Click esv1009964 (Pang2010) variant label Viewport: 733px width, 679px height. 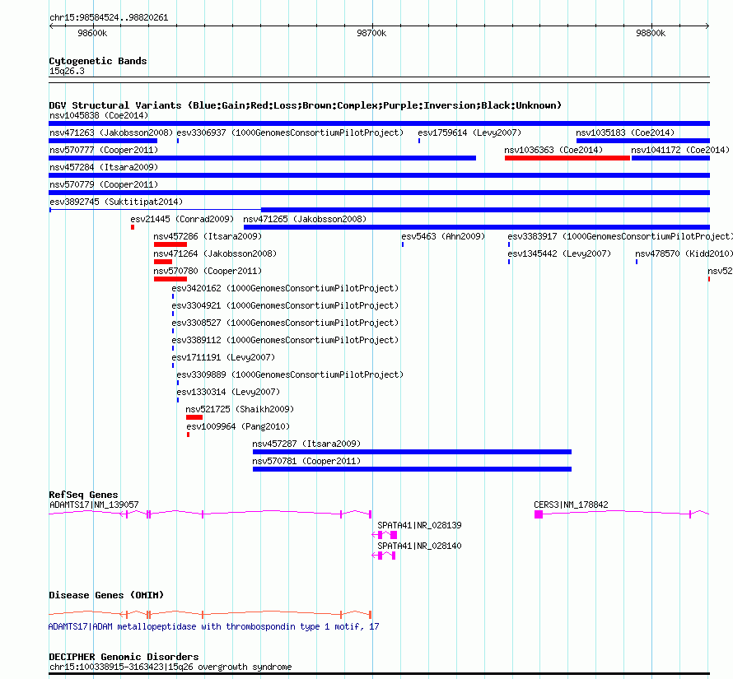tap(238, 426)
